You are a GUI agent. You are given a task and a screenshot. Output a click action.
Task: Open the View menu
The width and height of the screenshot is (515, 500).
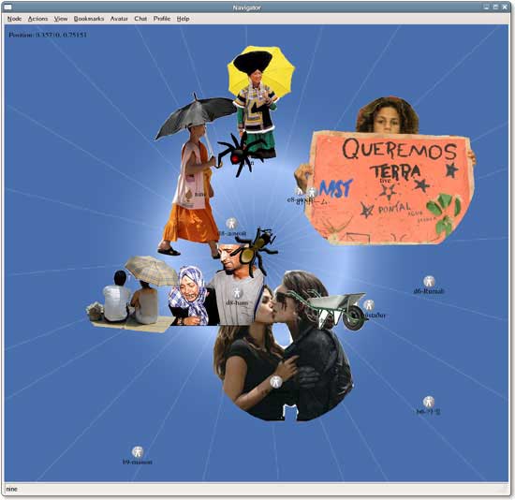[61, 19]
